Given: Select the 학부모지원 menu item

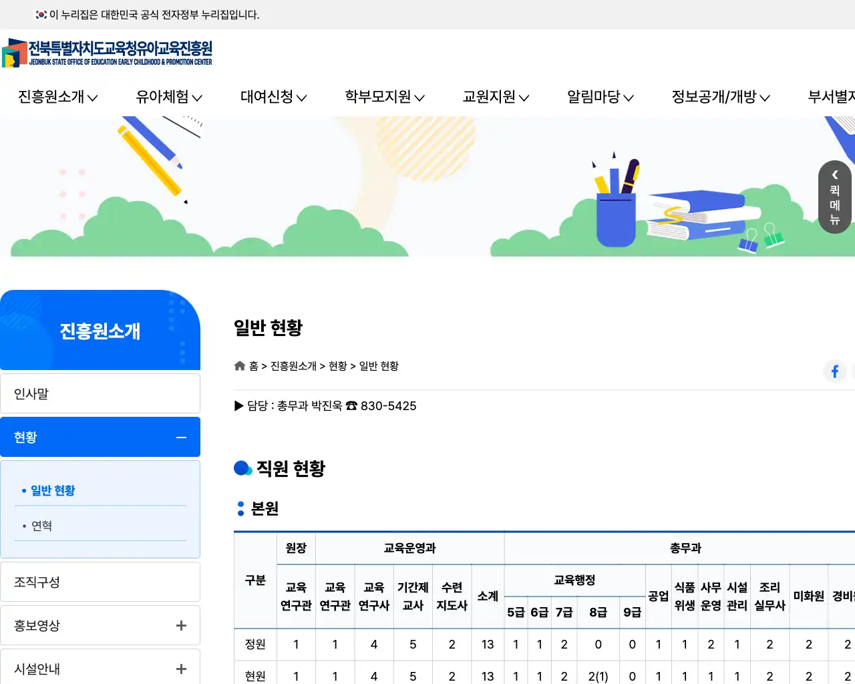Looking at the screenshot, I should tap(385, 97).
